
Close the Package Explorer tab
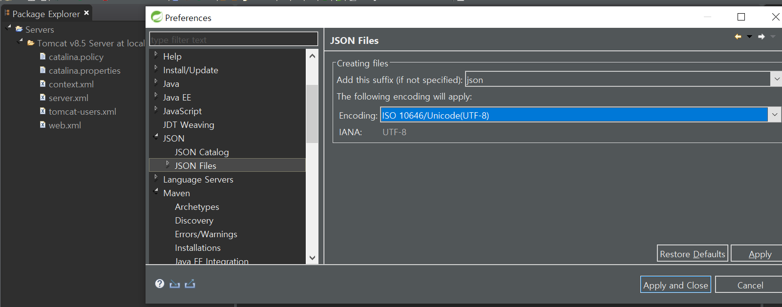point(86,13)
